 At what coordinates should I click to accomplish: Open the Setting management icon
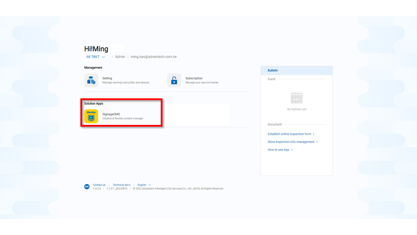(x=91, y=81)
